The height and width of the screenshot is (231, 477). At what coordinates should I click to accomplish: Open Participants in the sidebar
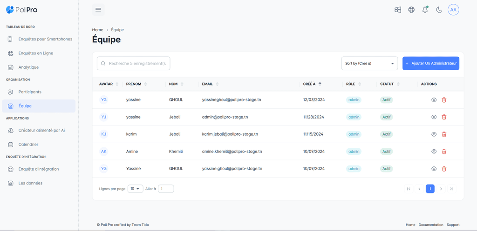30,92
